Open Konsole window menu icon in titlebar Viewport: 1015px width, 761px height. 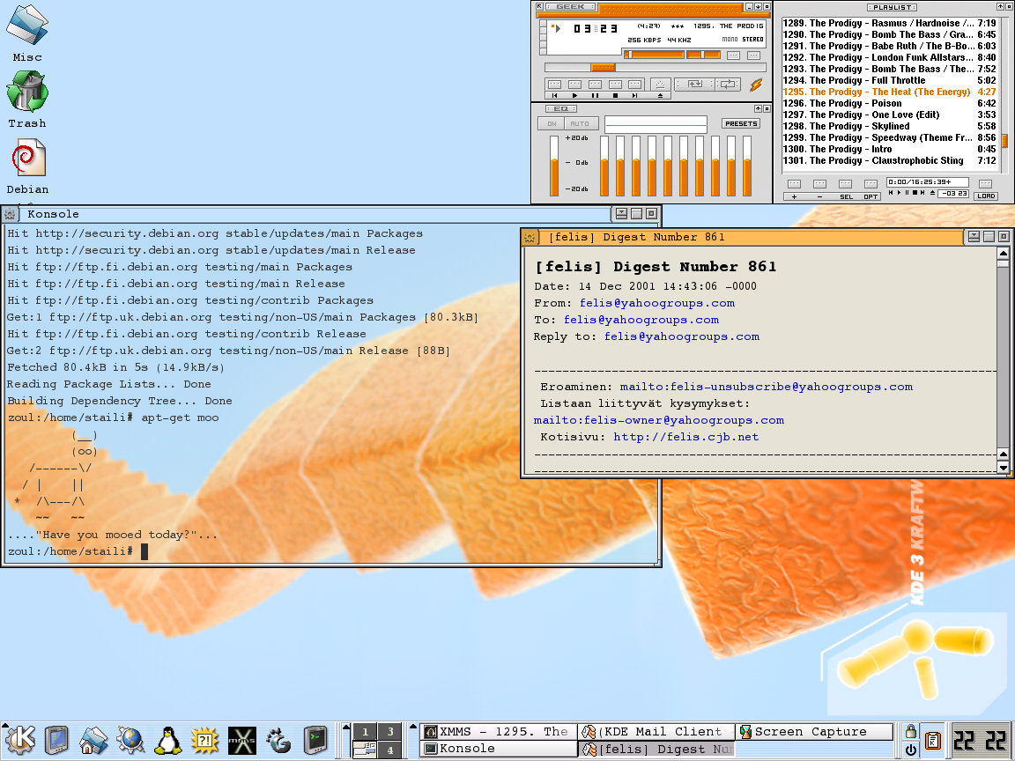[x=10, y=214]
